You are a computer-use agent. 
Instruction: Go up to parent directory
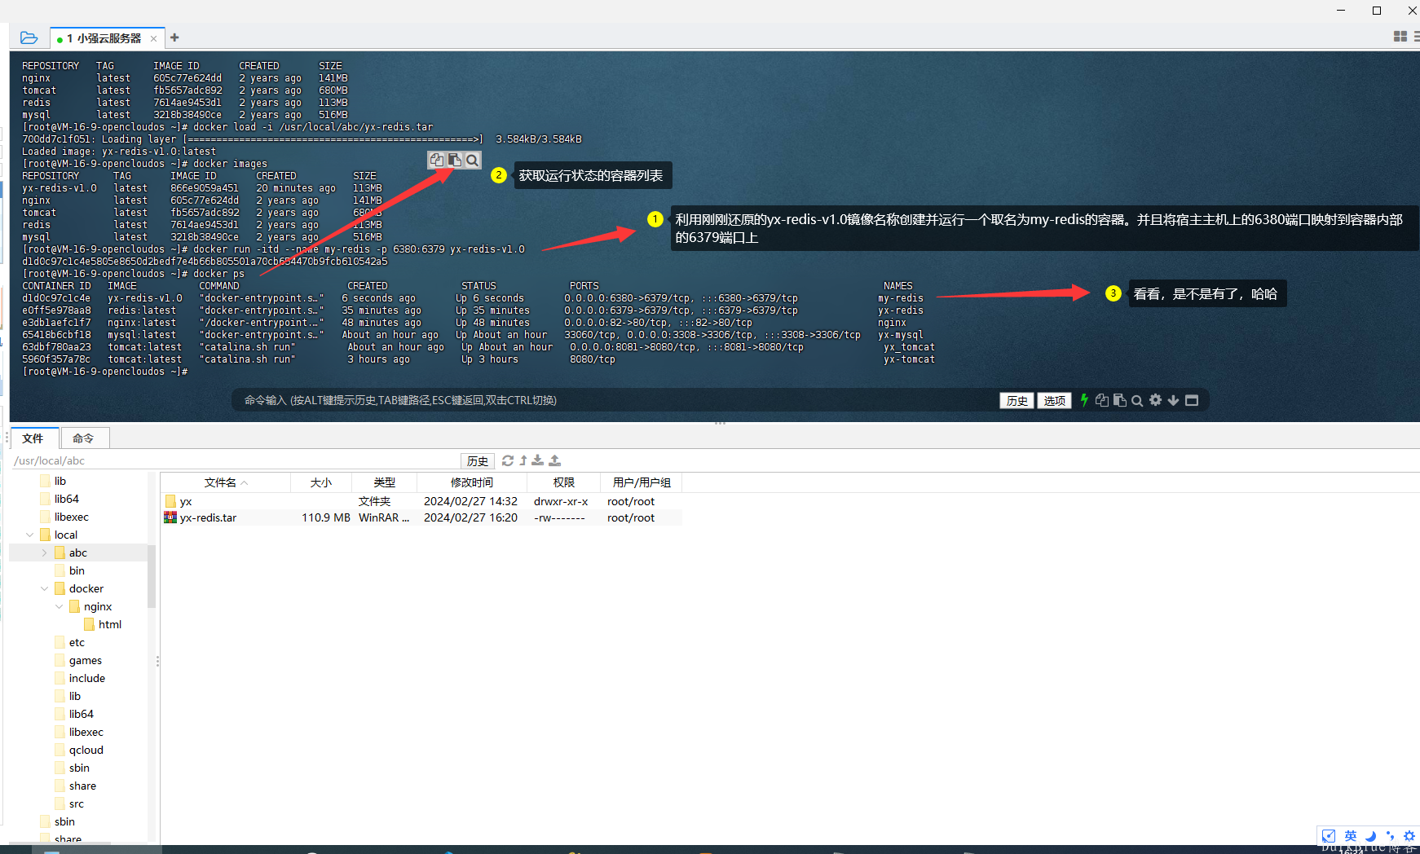click(x=523, y=460)
